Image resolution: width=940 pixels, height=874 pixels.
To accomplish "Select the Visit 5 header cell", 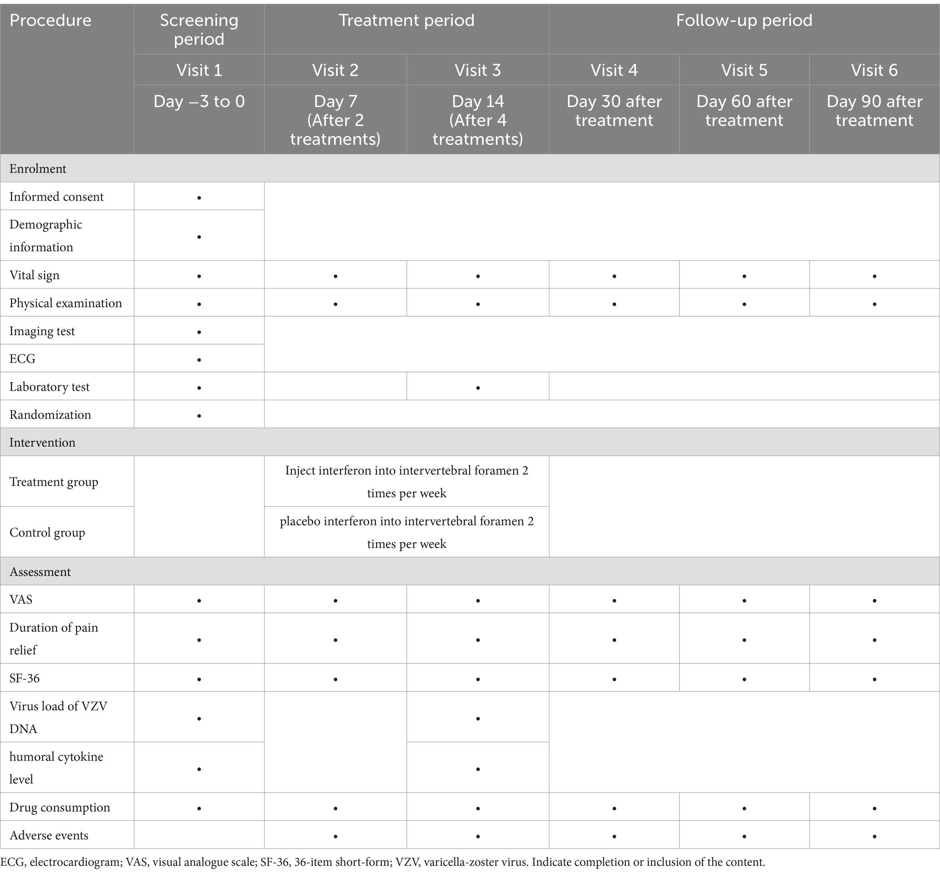I will tap(744, 70).
